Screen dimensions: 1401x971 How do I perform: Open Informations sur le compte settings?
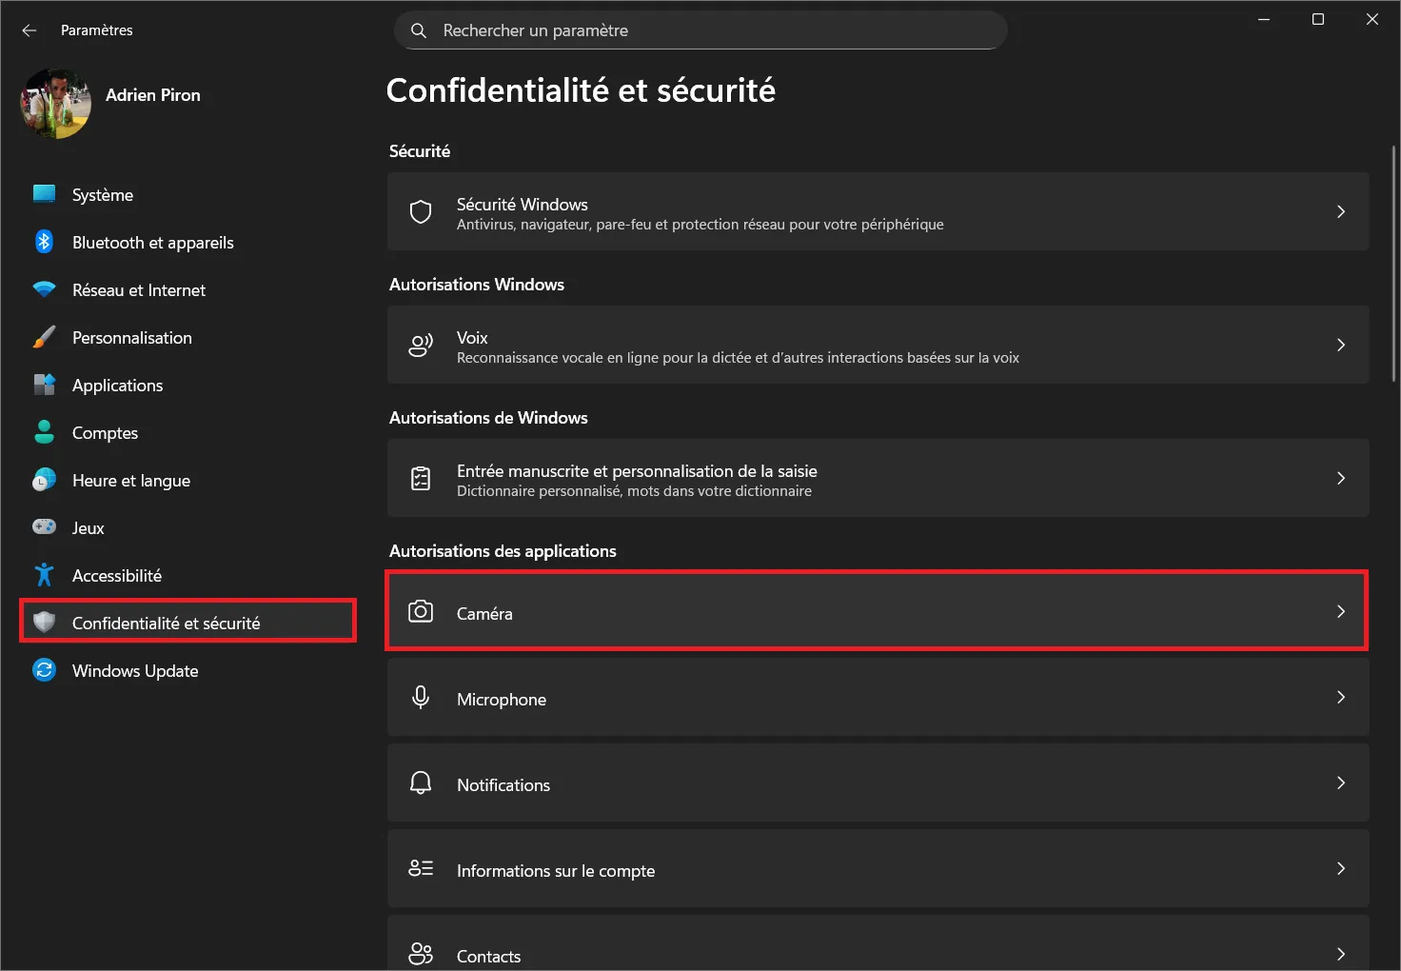point(556,869)
